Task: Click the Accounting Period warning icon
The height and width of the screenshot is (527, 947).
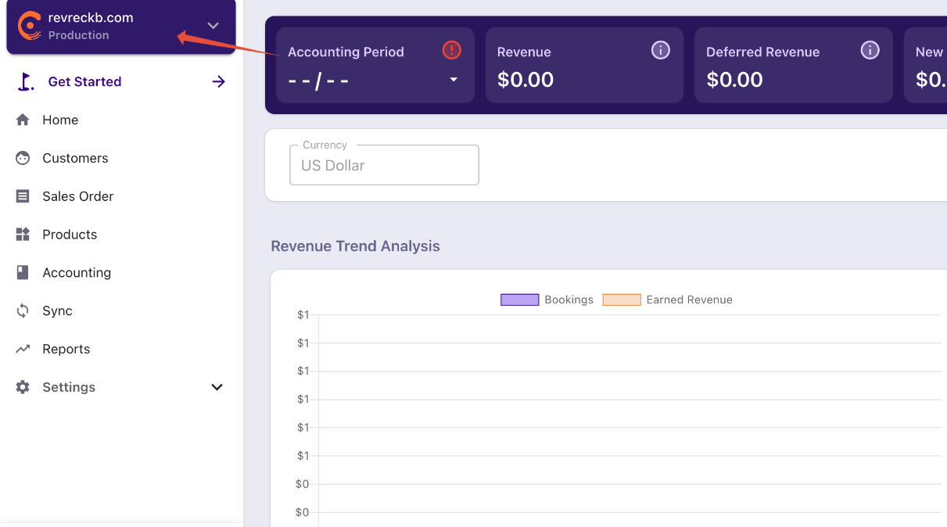Action: [452, 50]
